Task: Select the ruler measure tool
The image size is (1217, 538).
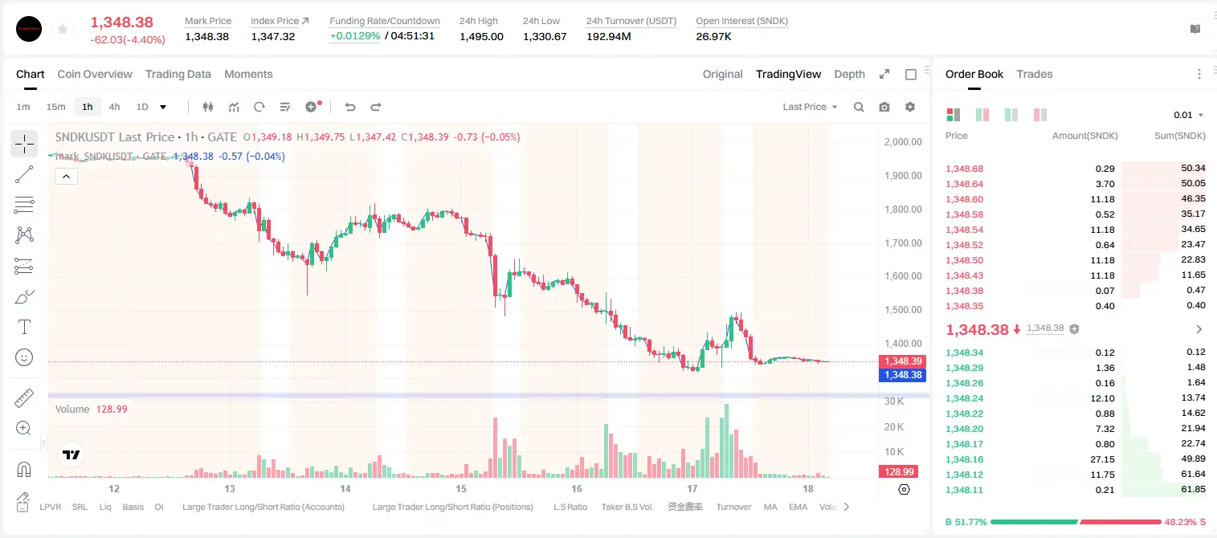Action: coord(24,398)
